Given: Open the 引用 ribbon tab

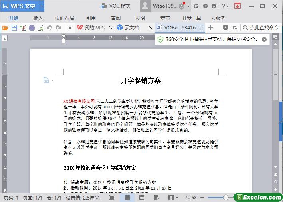Looking at the screenshot, I should pos(91,18).
